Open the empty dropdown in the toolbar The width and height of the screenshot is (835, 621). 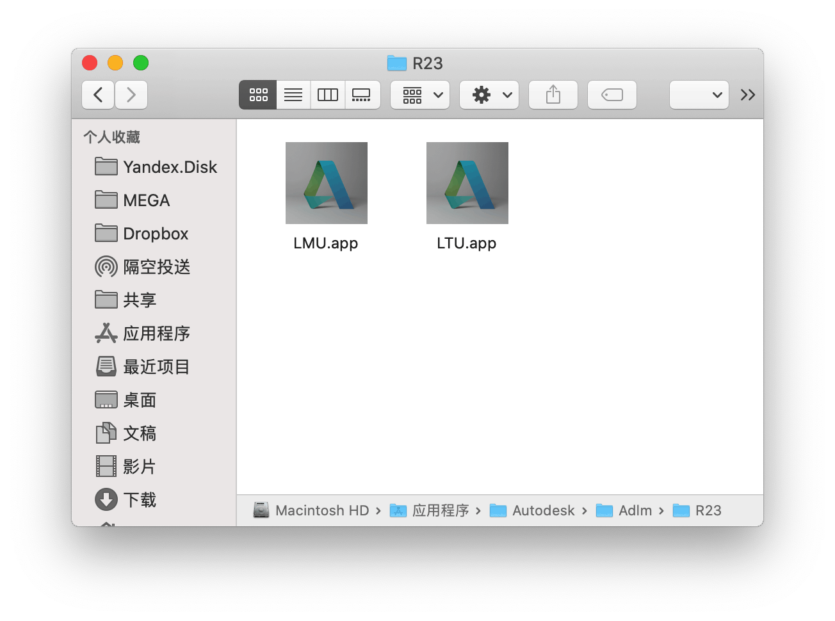coord(699,95)
